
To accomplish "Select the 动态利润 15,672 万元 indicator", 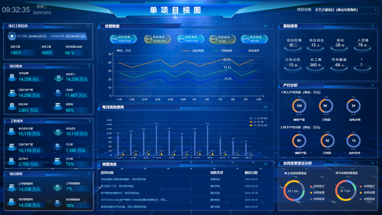I will point(123,39).
